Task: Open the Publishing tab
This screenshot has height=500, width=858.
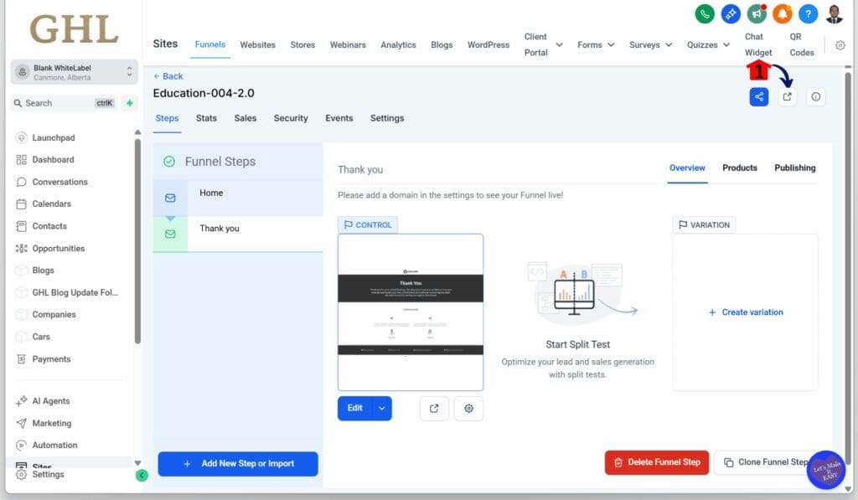Action: (794, 168)
